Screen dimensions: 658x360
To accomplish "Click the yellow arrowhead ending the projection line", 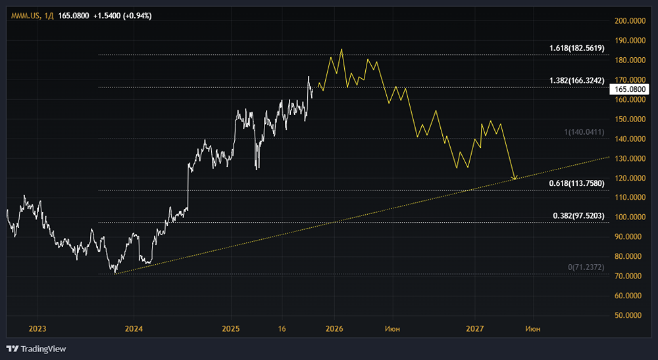I will click(514, 177).
